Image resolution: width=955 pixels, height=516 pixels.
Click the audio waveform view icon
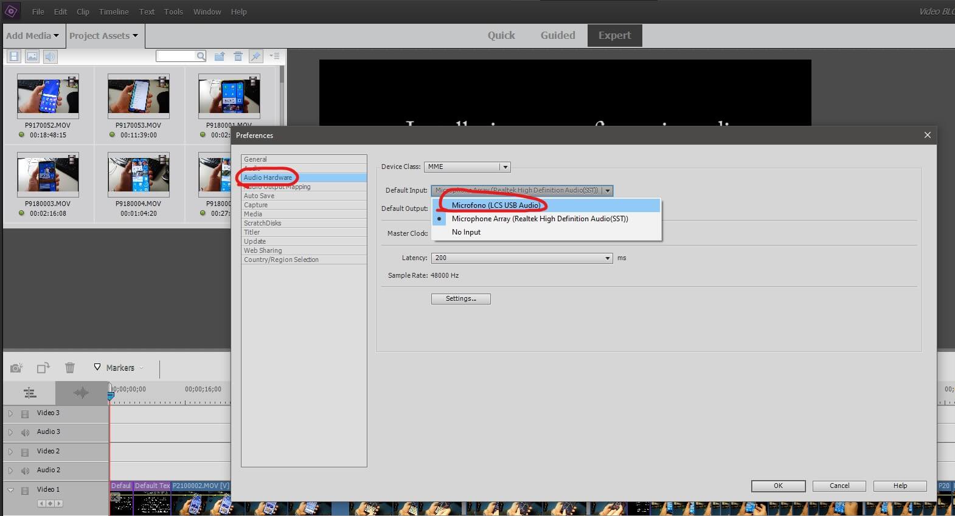point(81,393)
